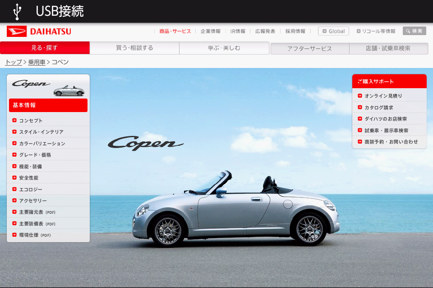Click the square icon inside Global button

tap(325, 31)
